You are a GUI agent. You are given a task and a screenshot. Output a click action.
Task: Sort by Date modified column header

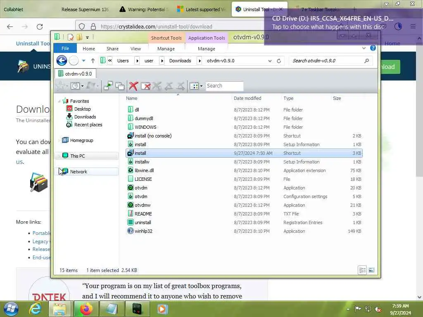(247, 98)
